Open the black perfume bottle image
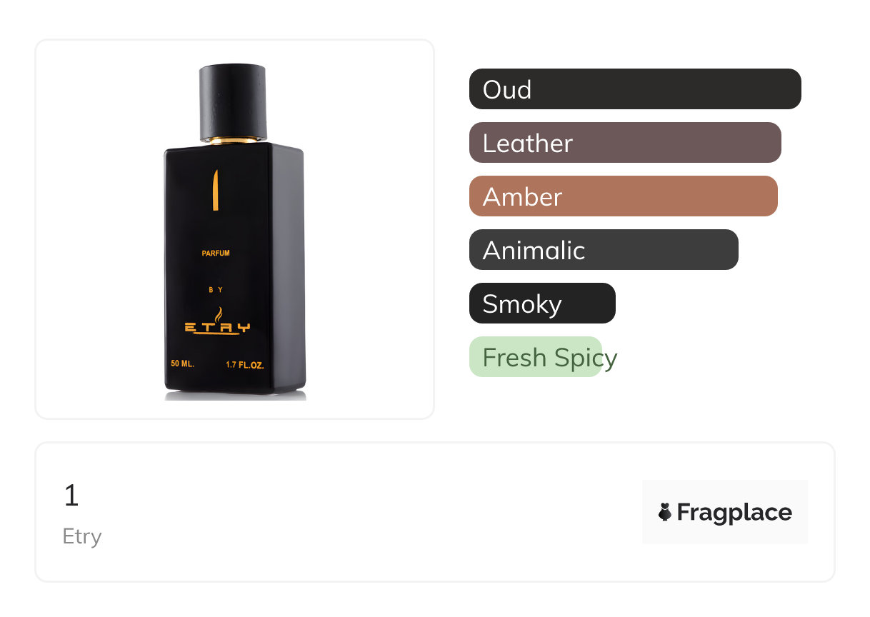The width and height of the screenshot is (870, 617). [235, 231]
